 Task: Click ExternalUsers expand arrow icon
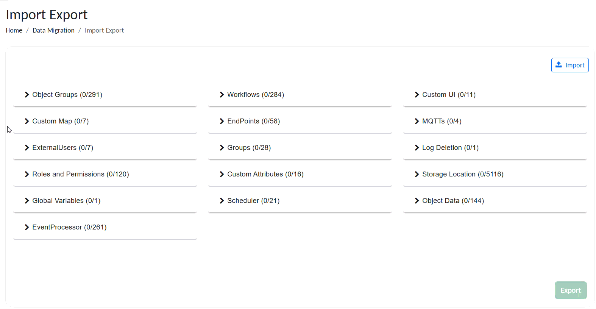[27, 148]
